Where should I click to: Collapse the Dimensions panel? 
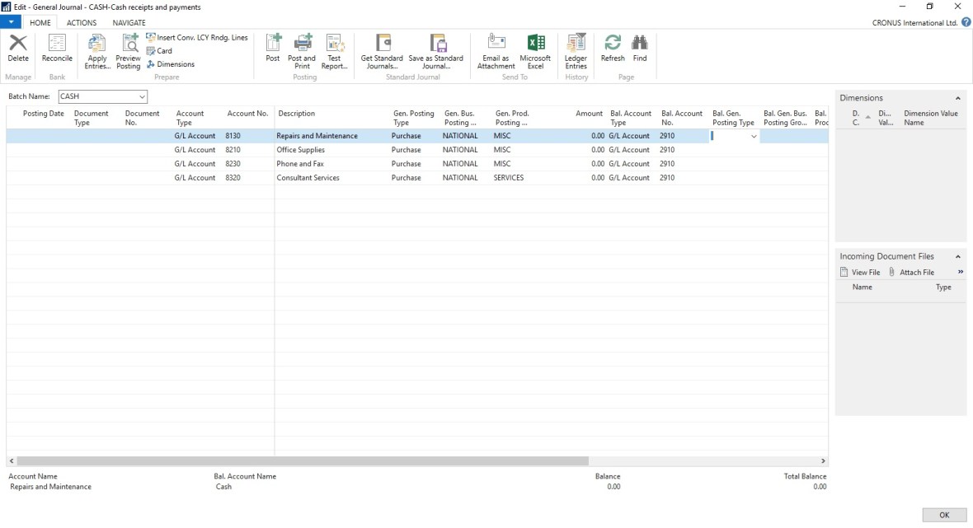pos(958,98)
